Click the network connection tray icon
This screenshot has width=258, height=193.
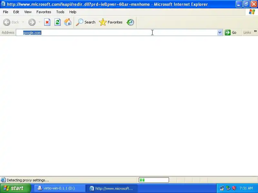[x=222, y=188]
